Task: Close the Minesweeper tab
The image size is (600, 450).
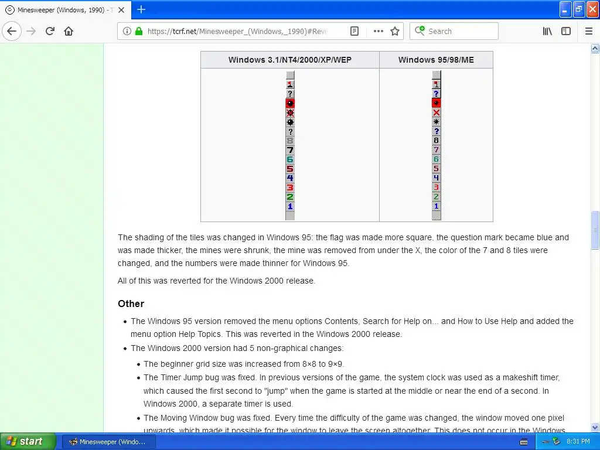Action: coord(121,10)
